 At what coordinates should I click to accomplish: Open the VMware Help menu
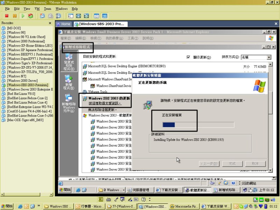75,8
